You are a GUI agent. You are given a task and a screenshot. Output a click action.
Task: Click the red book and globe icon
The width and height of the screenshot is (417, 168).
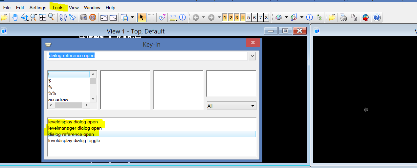[x=365, y=17]
